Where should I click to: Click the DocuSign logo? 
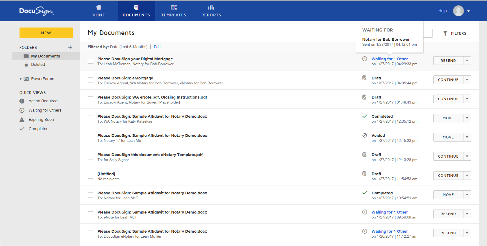[36, 11]
